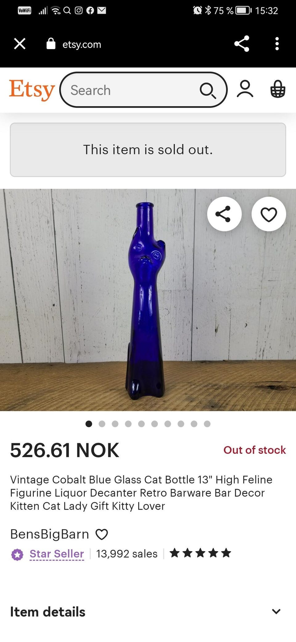Tap the browser share icon
Viewport: 296px width, 642px height.
click(x=242, y=44)
